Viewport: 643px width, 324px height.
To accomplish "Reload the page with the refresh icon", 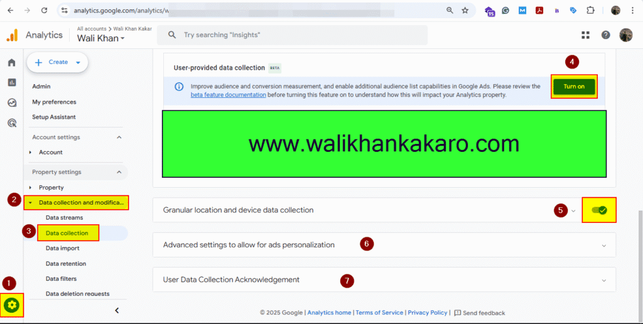I will point(45,10).
